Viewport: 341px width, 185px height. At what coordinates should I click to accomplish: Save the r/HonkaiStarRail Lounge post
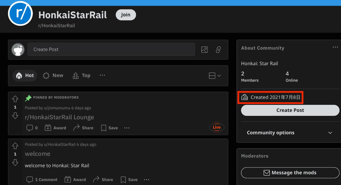[x=109, y=128]
